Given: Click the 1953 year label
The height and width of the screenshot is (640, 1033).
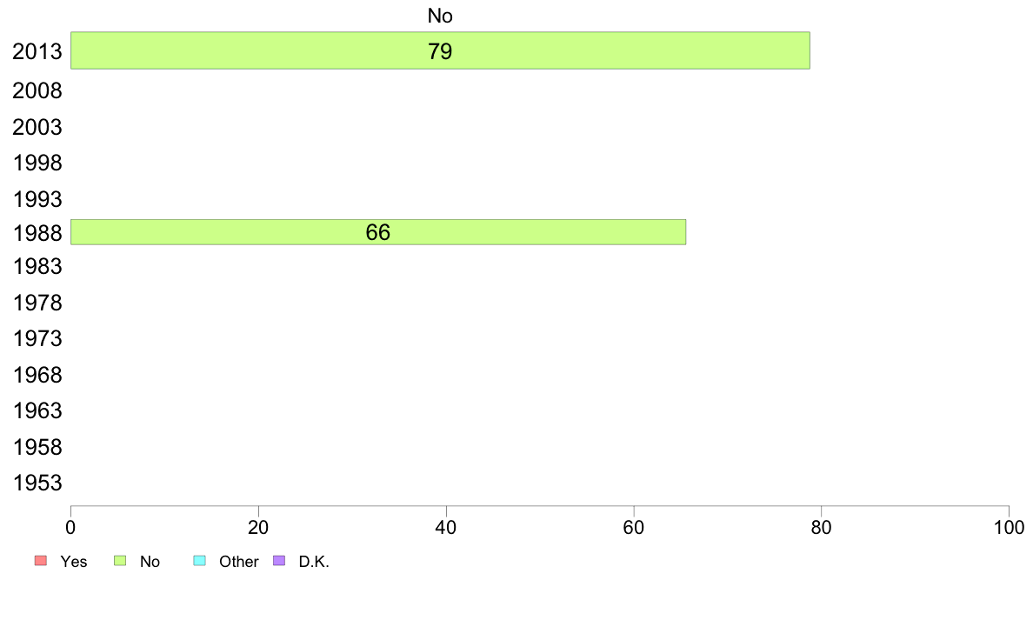Looking at the screenshot, I should [37, 483].
